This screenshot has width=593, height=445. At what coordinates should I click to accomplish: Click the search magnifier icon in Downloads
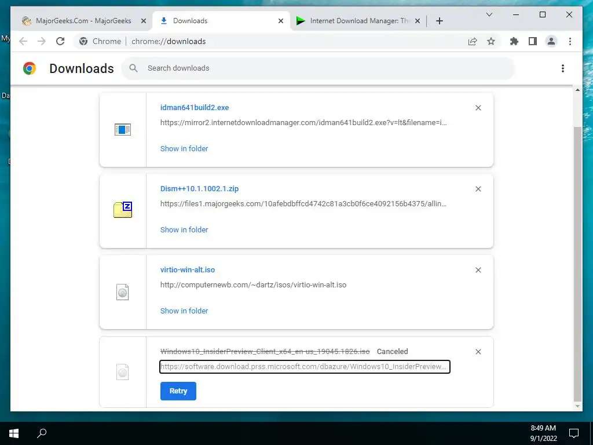[x=133, y=68]
